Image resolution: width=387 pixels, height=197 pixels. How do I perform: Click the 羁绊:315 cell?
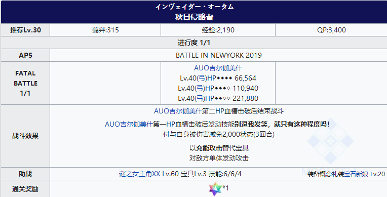(105, 30)
